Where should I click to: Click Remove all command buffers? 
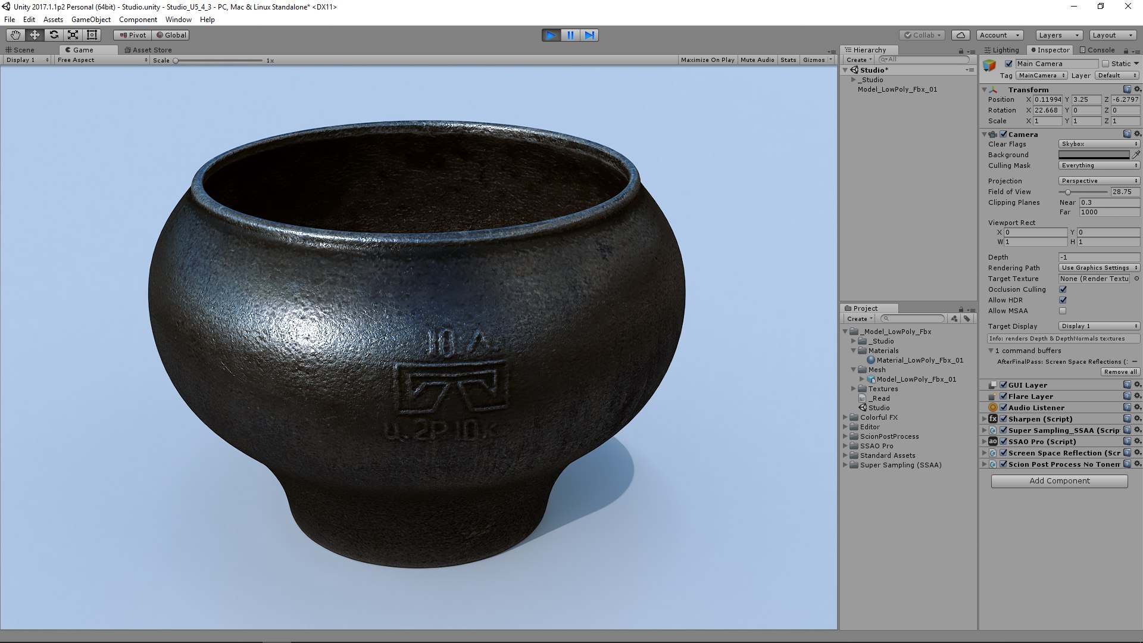pos(1120,372)
